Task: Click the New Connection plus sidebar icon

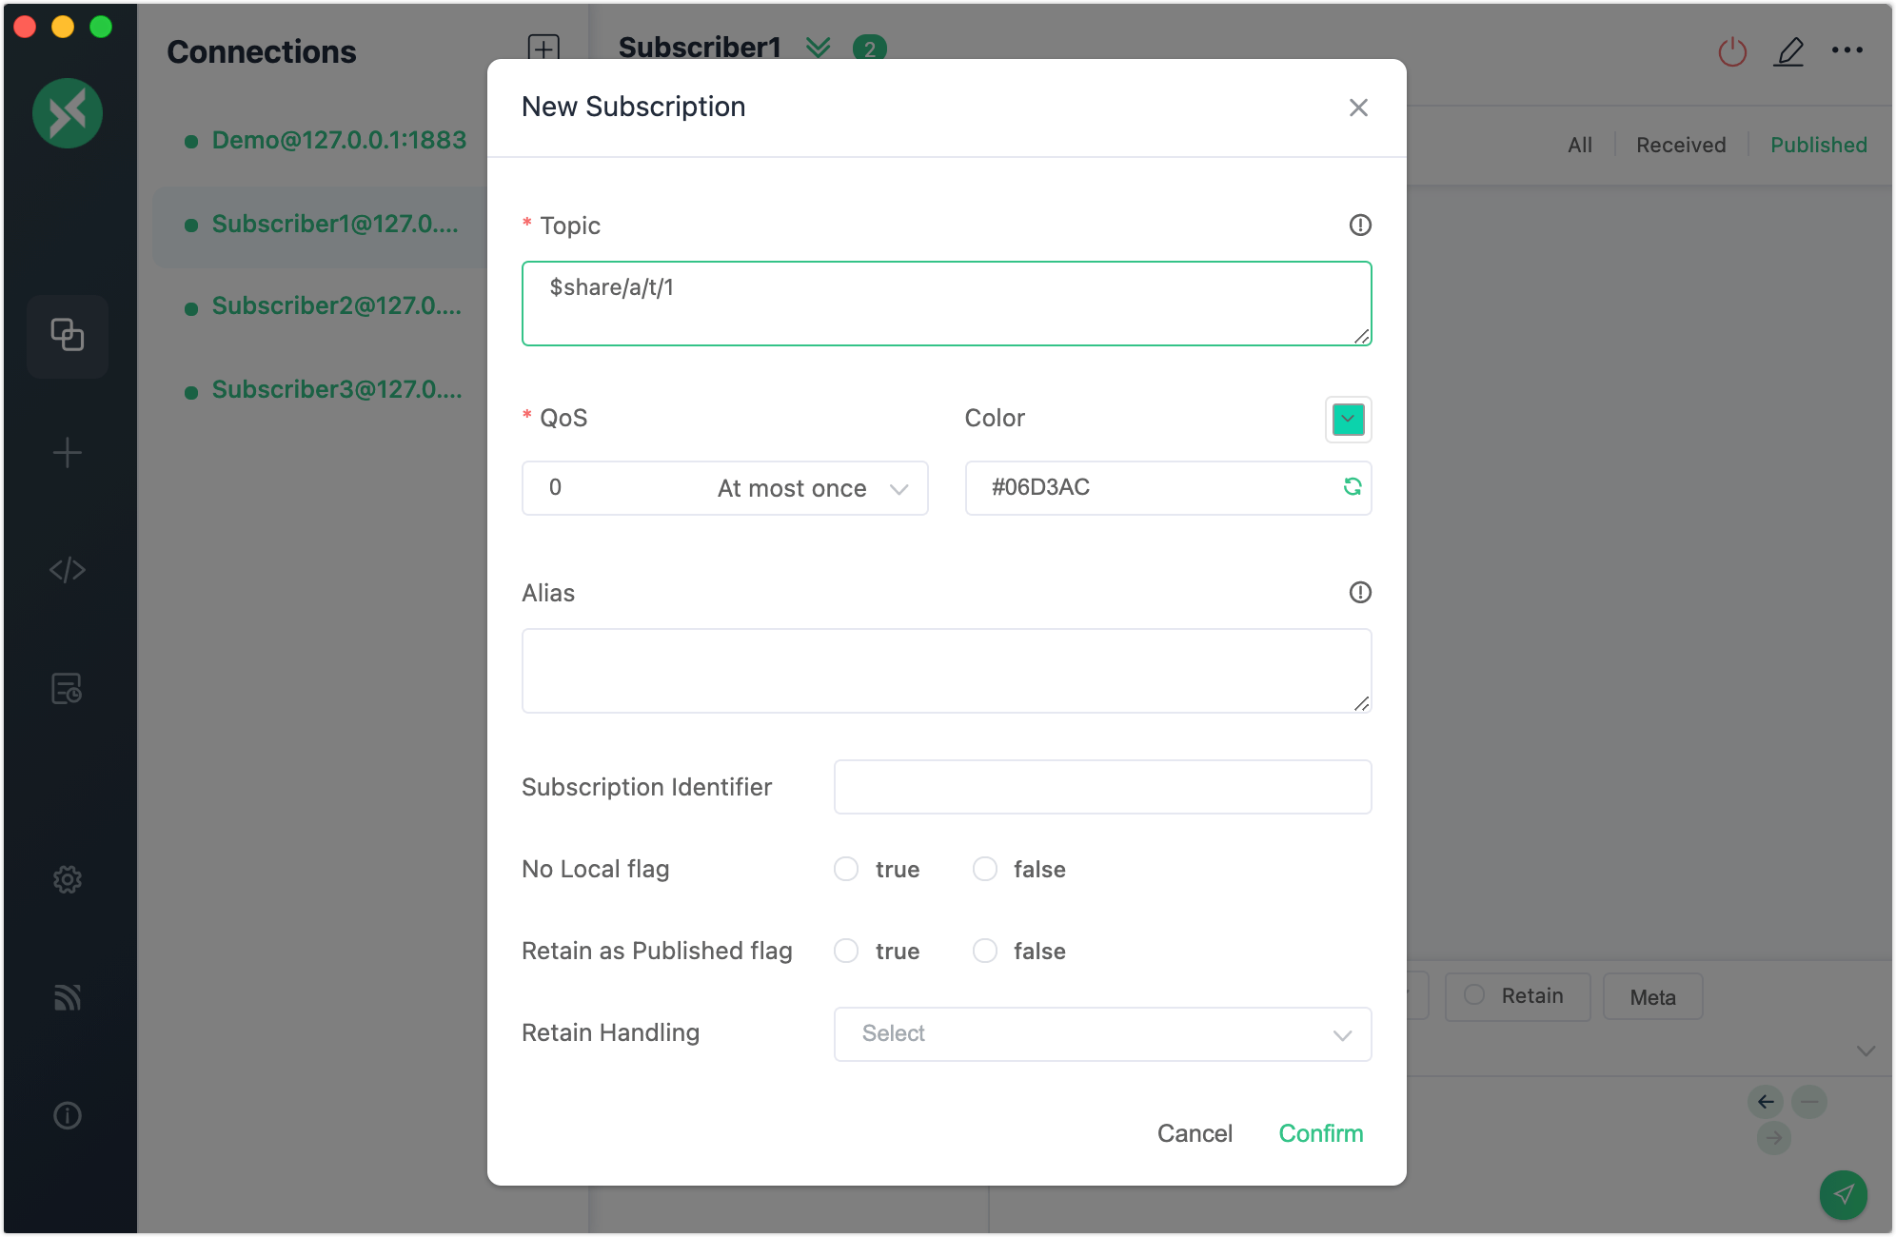Action: 68,453
